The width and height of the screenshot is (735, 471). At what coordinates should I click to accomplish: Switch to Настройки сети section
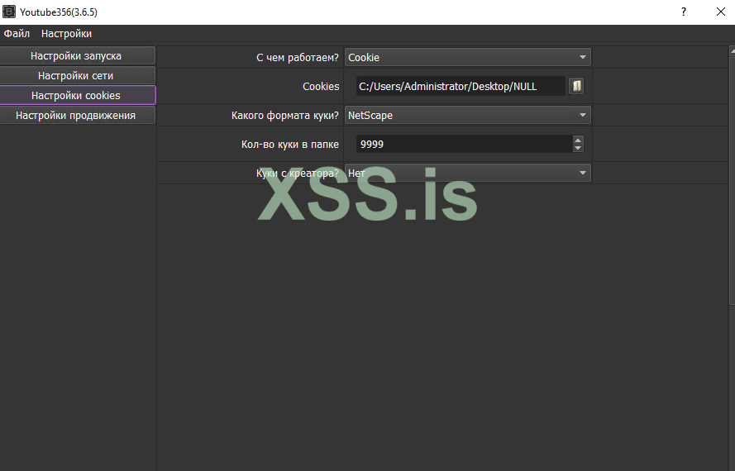[x=78, y=75]
